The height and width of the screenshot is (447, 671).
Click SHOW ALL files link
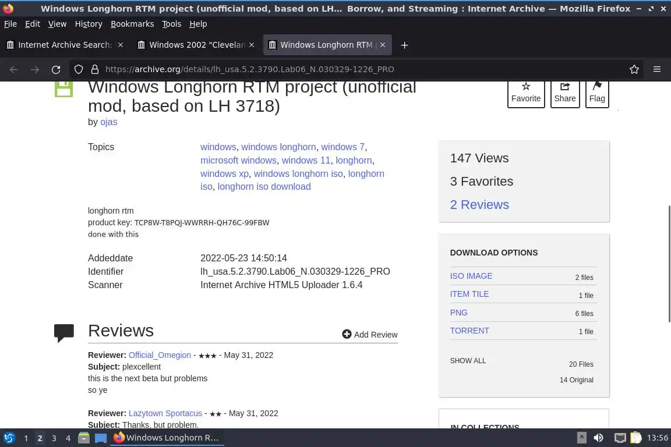click(x=468, y=361)
